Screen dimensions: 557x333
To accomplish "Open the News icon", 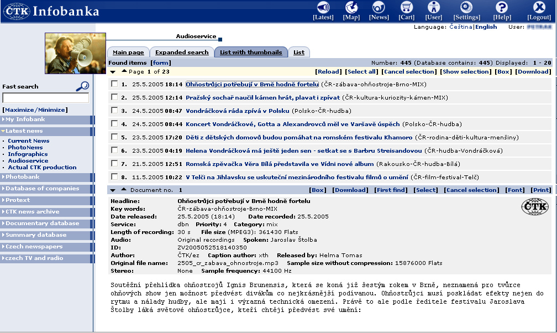I will point(379,7).
